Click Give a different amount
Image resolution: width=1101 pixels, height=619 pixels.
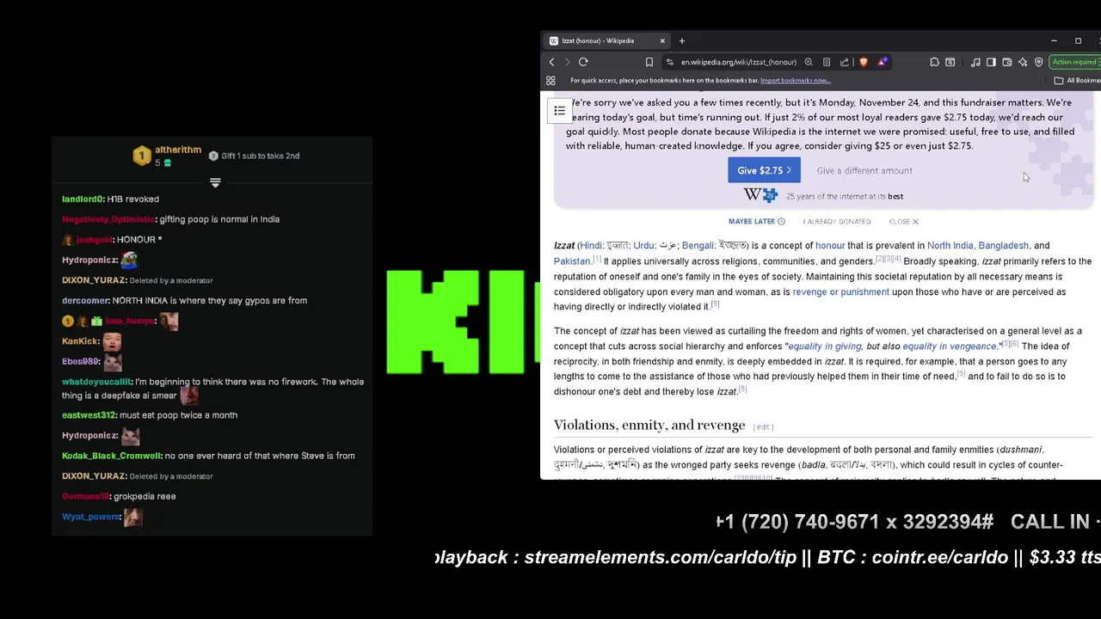click(x=864, y=170)
